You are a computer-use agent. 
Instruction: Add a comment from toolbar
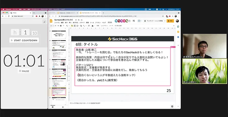pyautogui.click(x=89, y=26)
